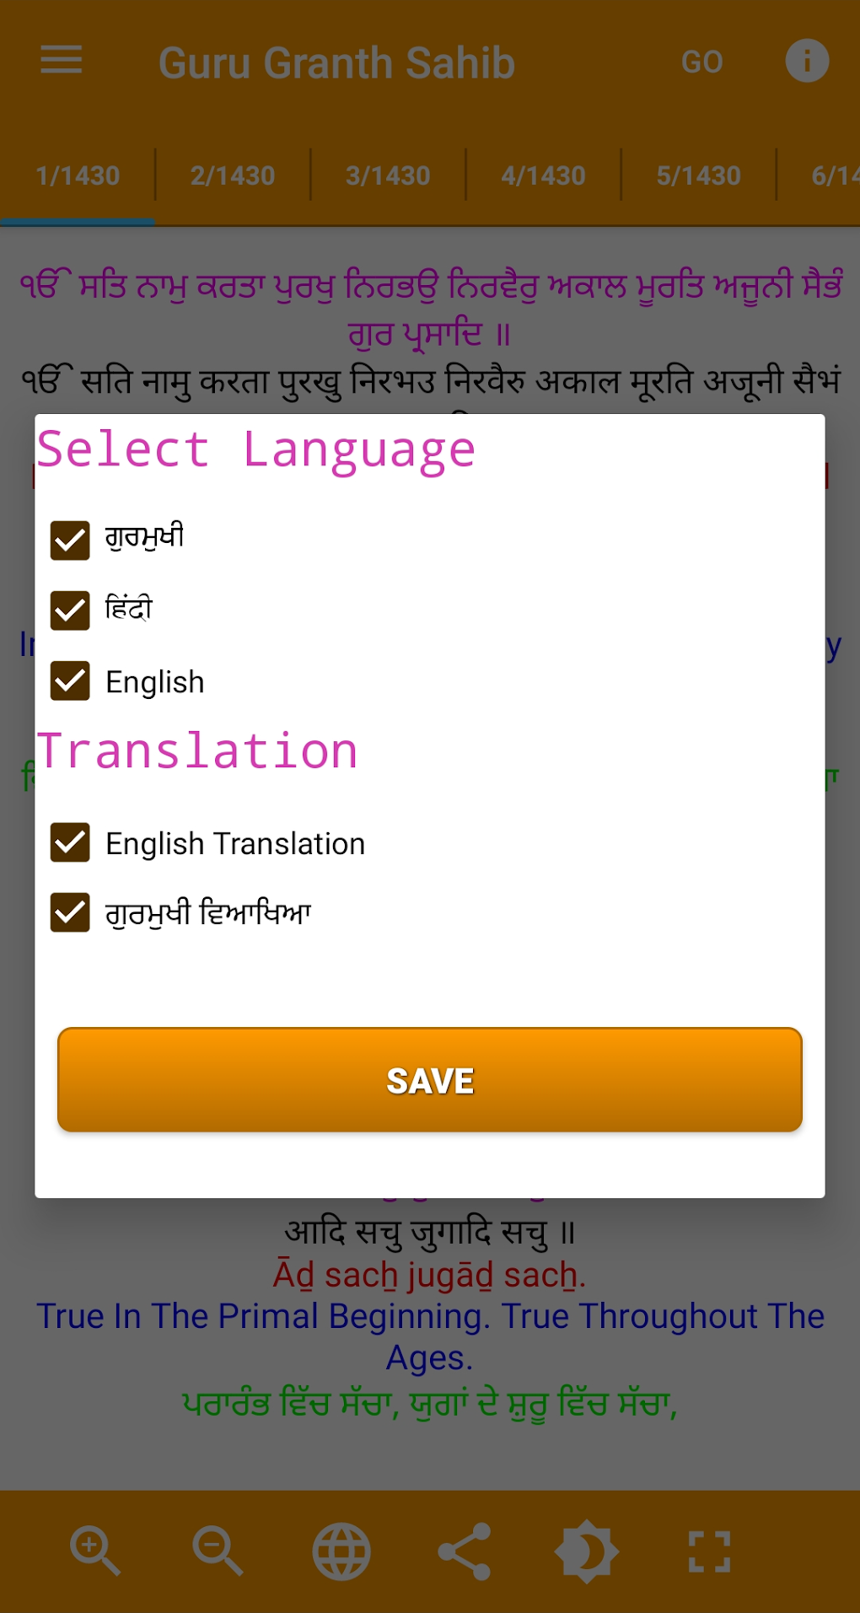This screenshot has height=1613, width=860.
Task: Disable the Hindi language checkbox
Action: pyautogui.click(x=70, y=610)
